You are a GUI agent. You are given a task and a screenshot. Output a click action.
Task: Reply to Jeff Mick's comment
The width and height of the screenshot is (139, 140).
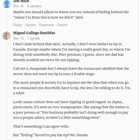coord(18,25)
